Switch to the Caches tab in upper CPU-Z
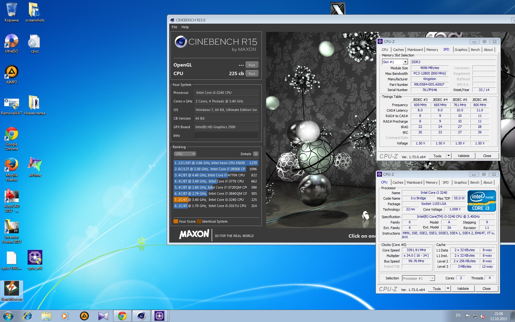The image size is (515, 322). point(398,50)
